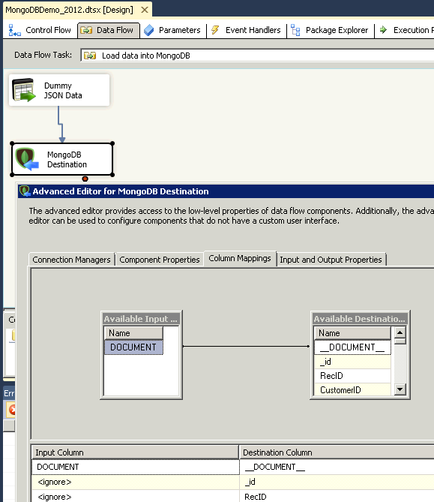Viewport: 434px width, 502px height.
Task: Click the destination list scroll up arrow
Action: click(400, 332)
